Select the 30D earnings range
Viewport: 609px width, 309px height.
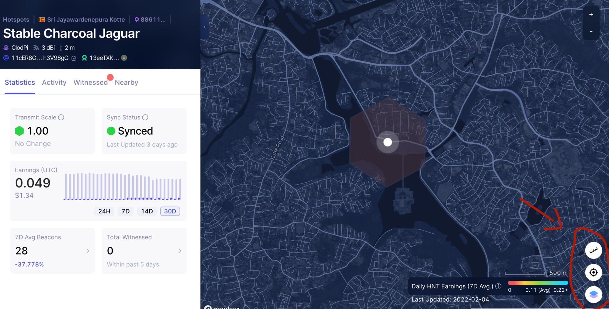coord(170,211)
